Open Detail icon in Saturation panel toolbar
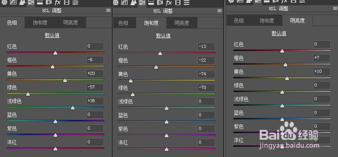 click(133, 2)
